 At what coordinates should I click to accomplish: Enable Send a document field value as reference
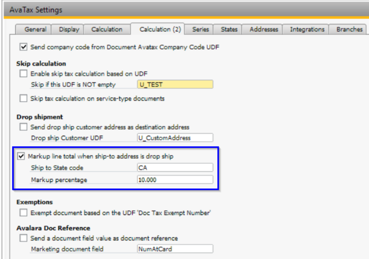coord(23,238)
